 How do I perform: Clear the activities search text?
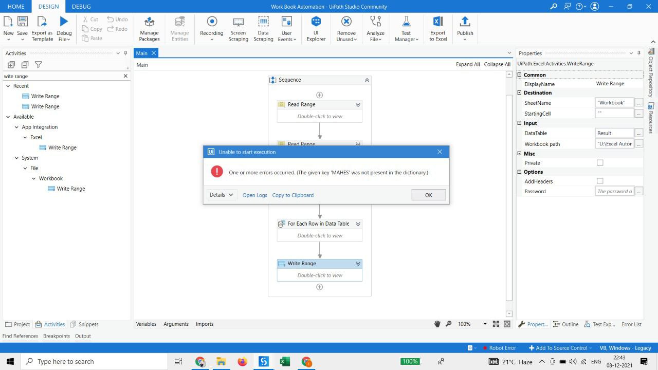125,76
